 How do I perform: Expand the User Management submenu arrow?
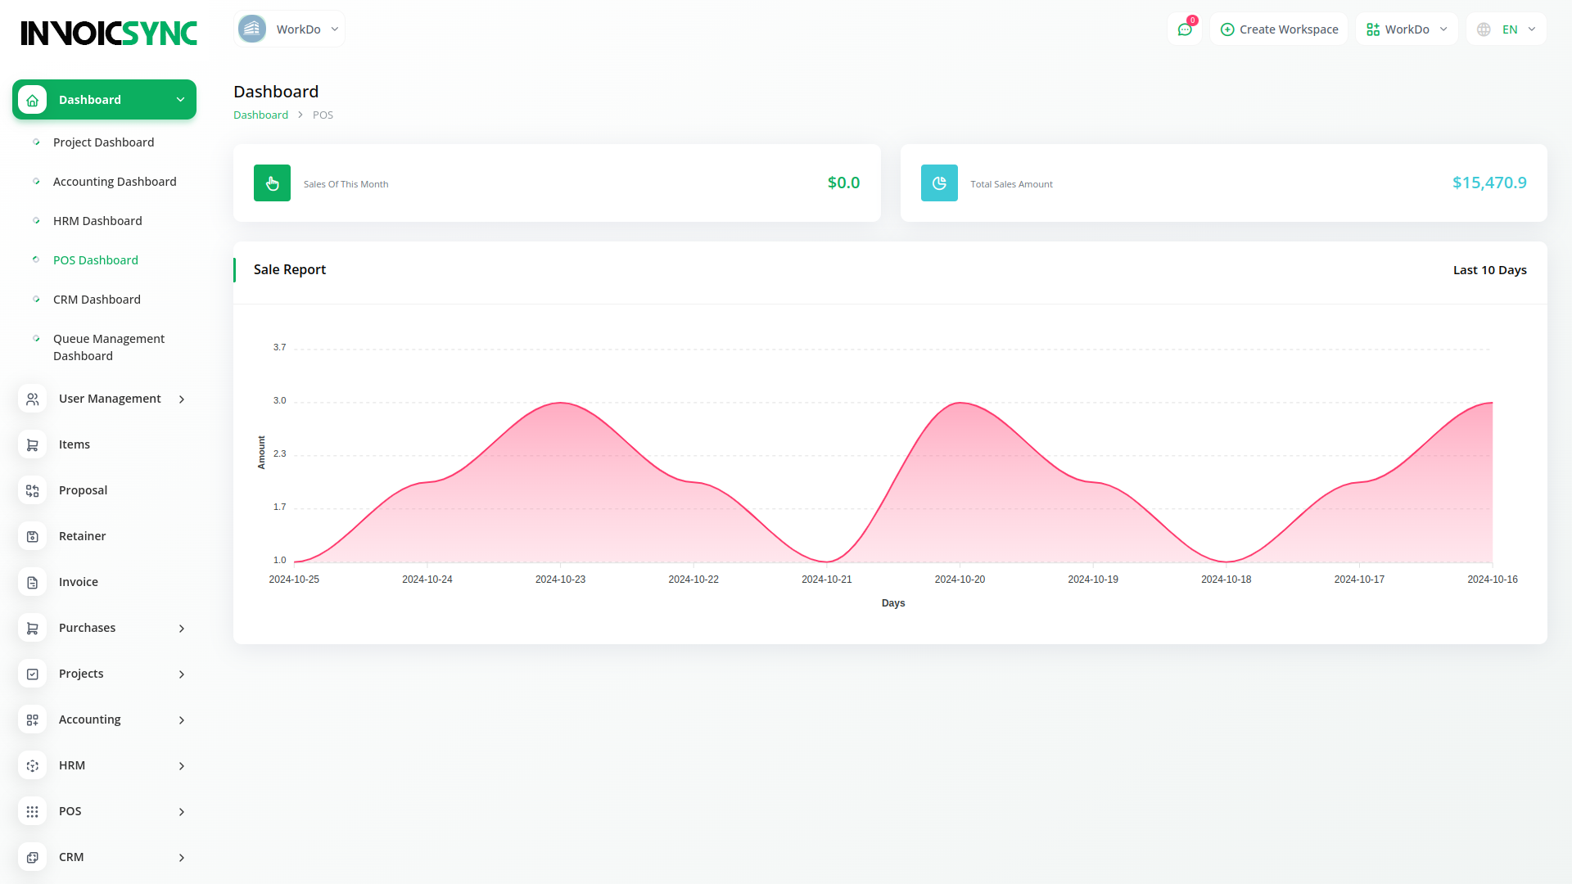click(x=182, y=399)
